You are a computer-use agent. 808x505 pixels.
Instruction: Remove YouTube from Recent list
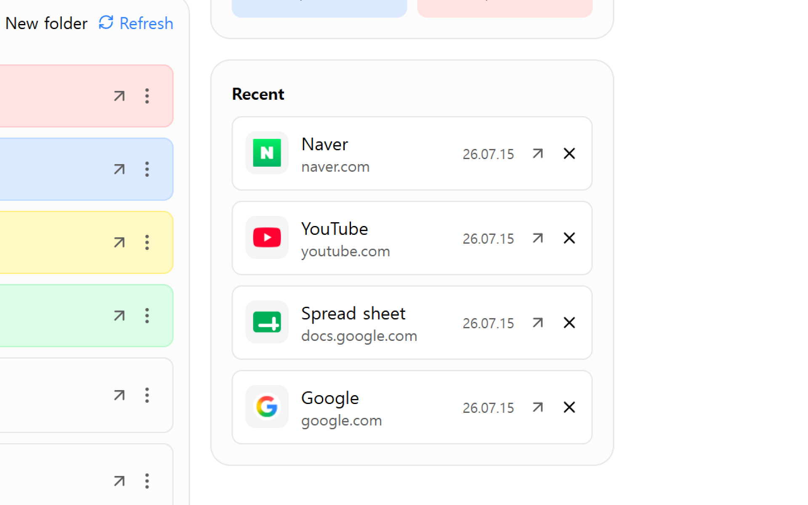click(x=569, y=238)
